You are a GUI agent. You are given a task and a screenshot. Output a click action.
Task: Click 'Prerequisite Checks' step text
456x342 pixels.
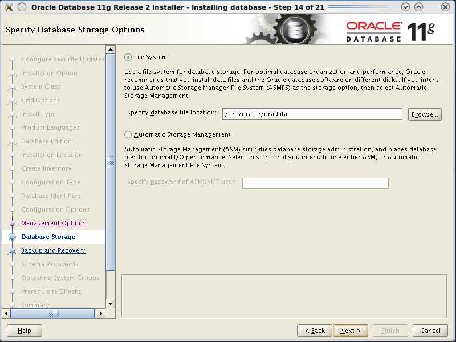(51, 291)
